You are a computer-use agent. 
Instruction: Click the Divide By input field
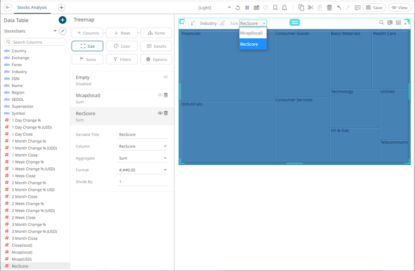click(143, 182)
